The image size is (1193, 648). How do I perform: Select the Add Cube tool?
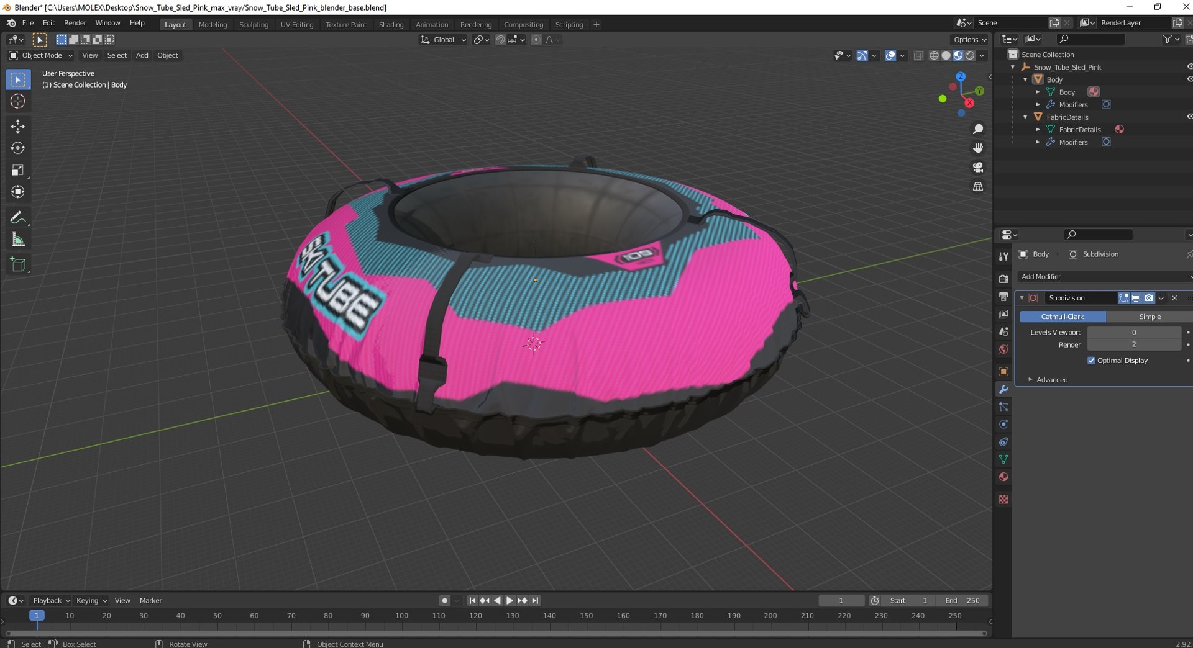[18, 265]
